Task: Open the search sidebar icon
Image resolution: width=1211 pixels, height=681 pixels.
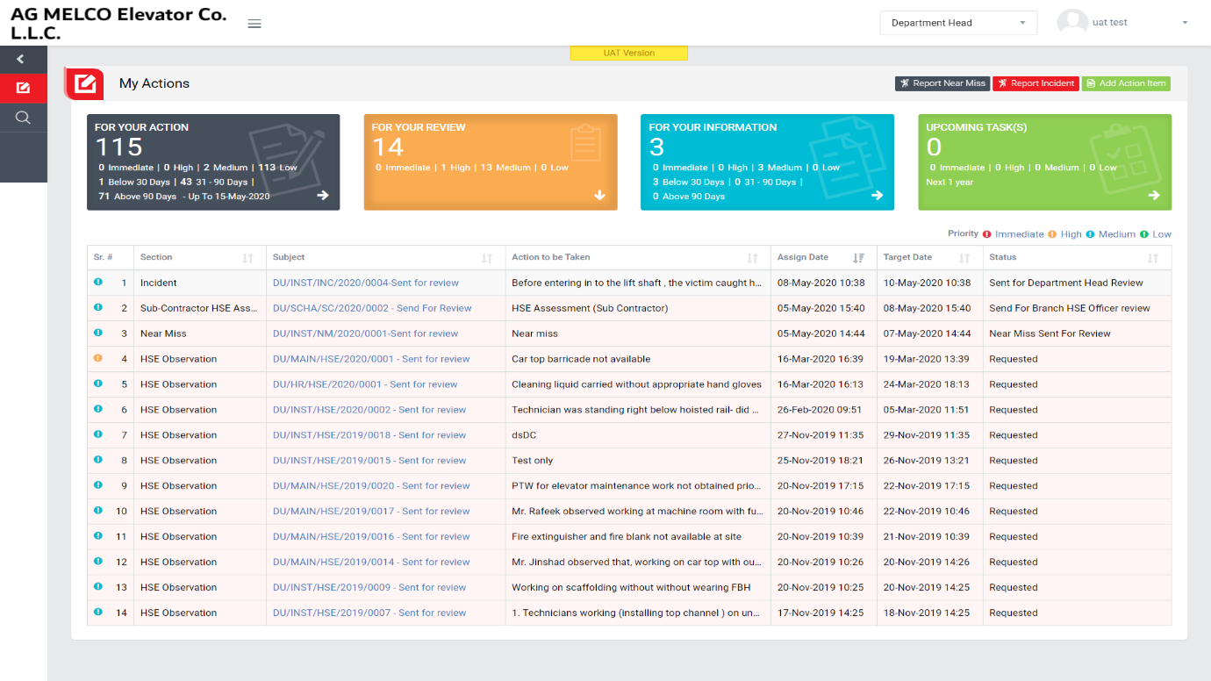Action: pos(24,118)
